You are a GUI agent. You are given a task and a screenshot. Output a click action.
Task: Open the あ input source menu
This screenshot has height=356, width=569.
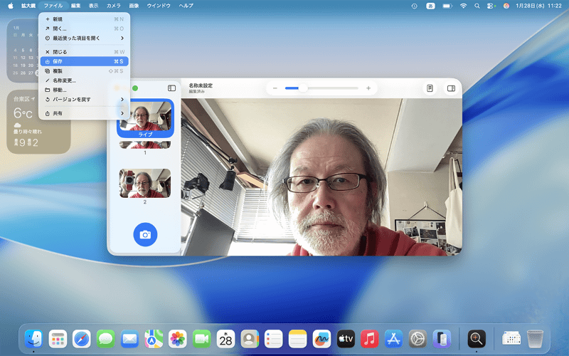430,6
